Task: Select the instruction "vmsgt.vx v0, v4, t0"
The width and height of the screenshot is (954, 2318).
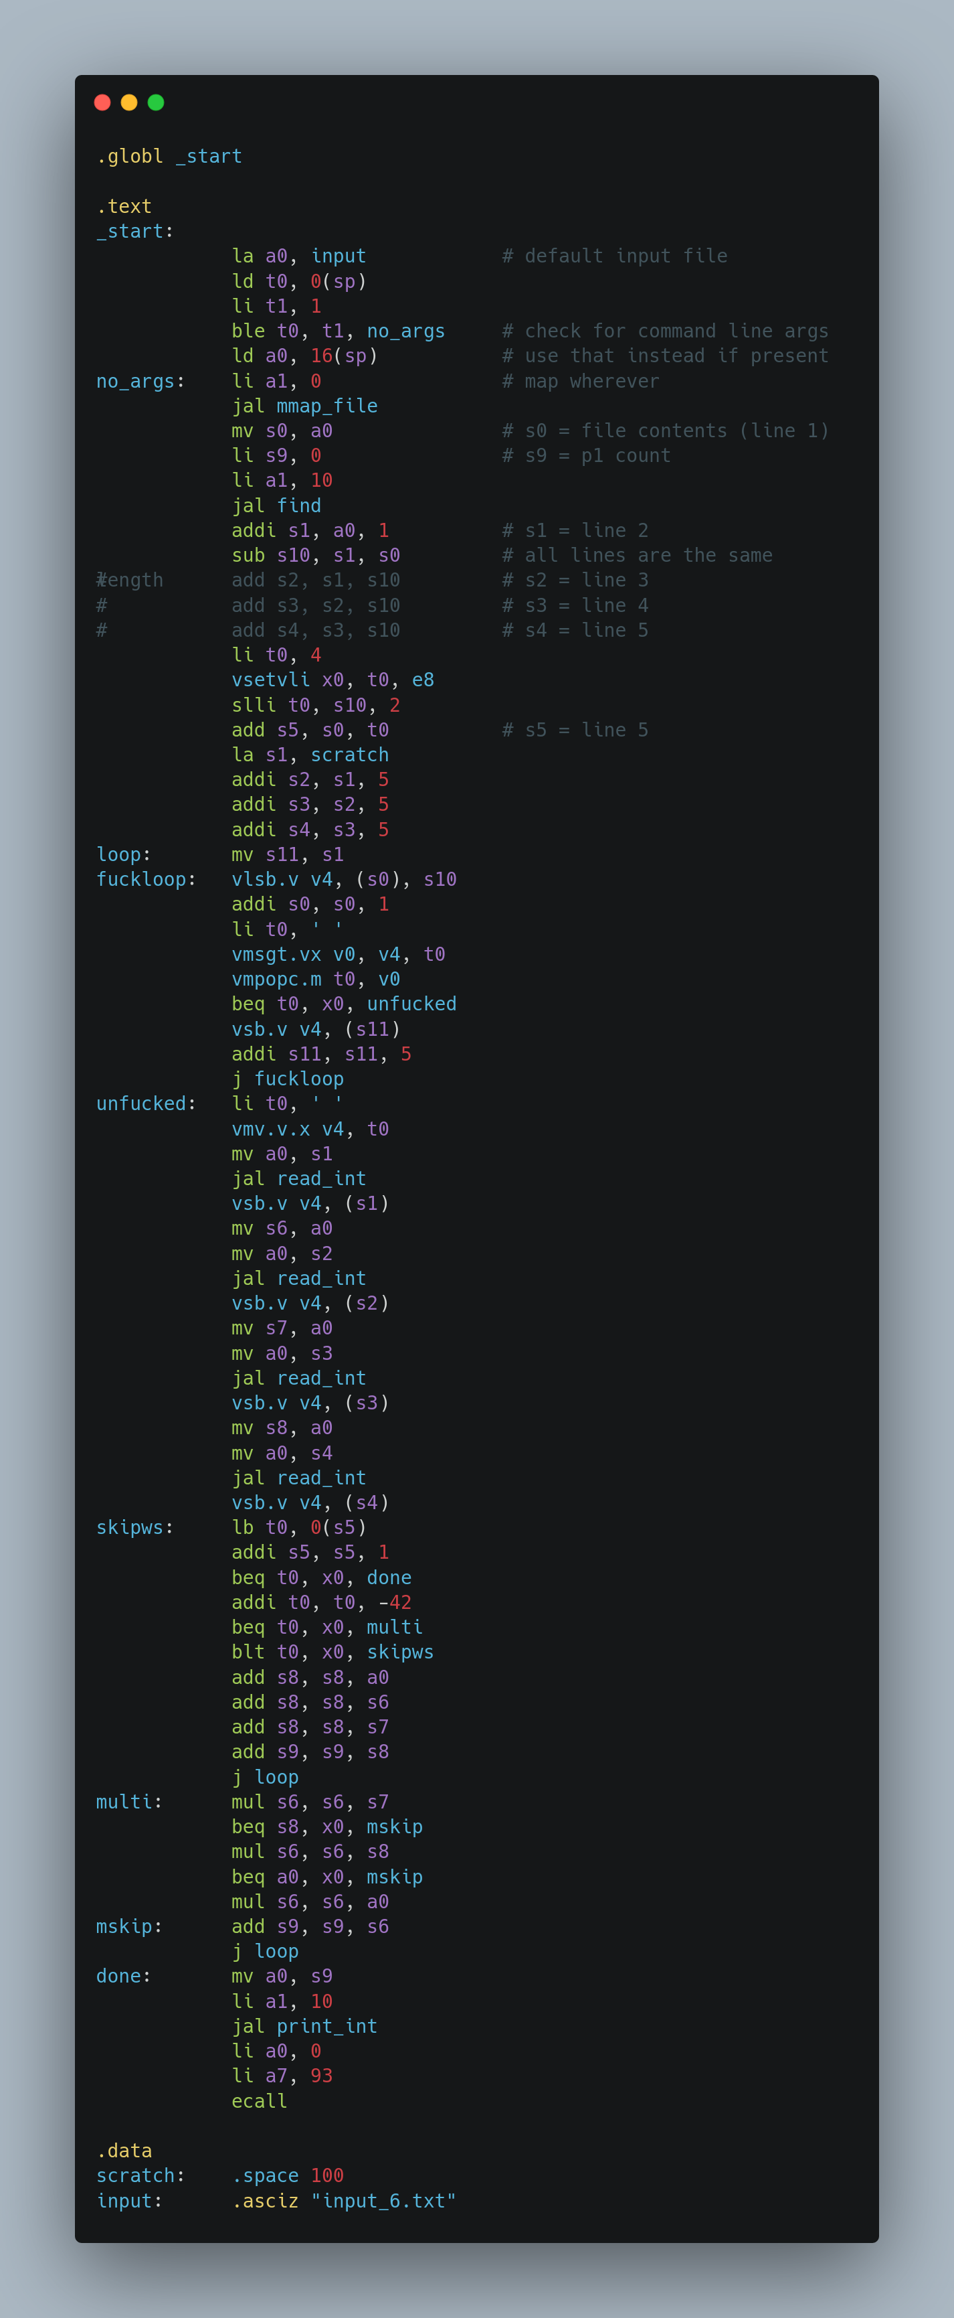Action: [x=338, y=954]
